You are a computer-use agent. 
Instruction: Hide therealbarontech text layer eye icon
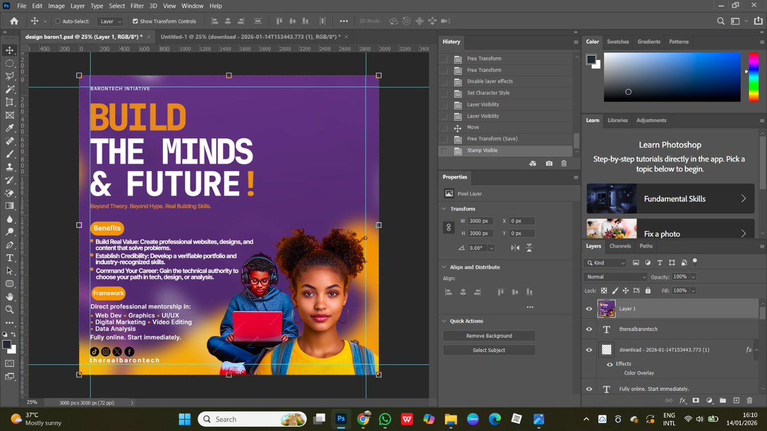(589, 329)
